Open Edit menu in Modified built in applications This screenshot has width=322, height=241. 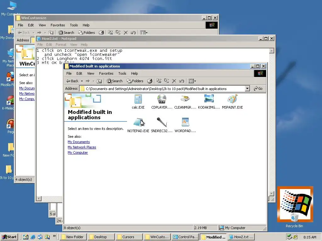point(79,73)
